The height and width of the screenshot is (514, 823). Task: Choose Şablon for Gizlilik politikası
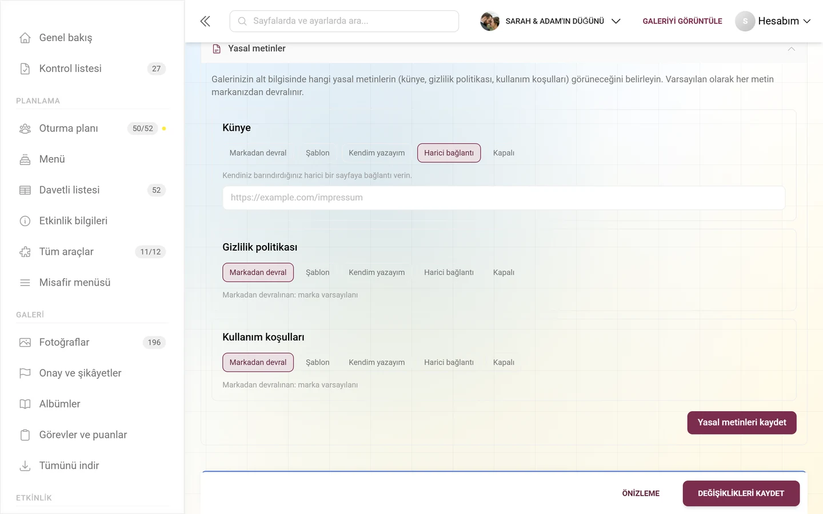click(318, 272)
